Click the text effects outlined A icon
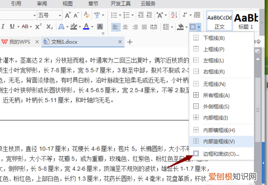 (61, 27)
